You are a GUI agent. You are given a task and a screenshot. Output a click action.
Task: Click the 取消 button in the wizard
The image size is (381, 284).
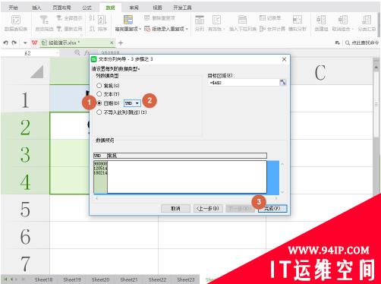pos(175,209)
